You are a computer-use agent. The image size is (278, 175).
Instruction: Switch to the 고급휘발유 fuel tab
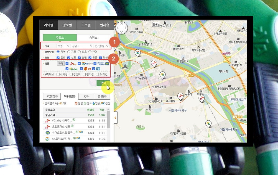pos(52,96)
